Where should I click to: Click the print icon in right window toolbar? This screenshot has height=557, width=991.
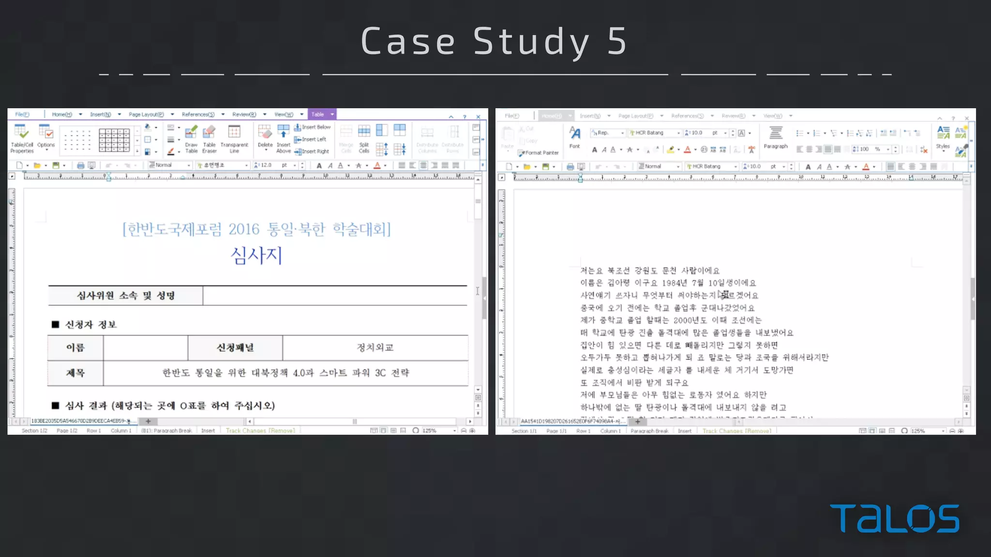pyautogui.click(x=570, y=167)
